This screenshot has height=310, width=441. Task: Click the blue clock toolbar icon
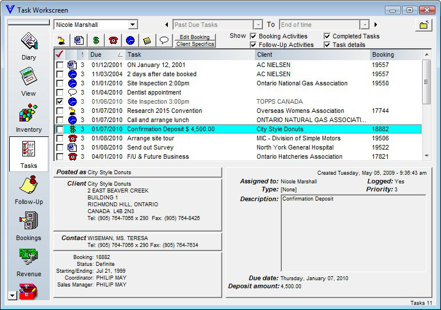(x=130, y=40)
